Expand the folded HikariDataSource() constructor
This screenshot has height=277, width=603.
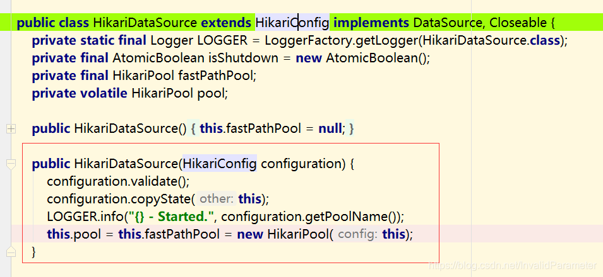[11, 129]
